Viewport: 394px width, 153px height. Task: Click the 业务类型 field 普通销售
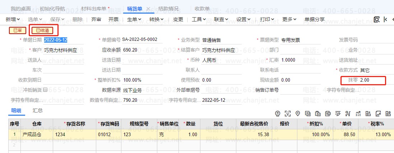(221, 40)
